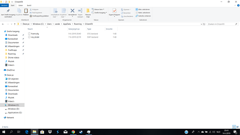Switch to large icons view toggle
This screenshot has width=240, height=135.
tap(238, 127)
